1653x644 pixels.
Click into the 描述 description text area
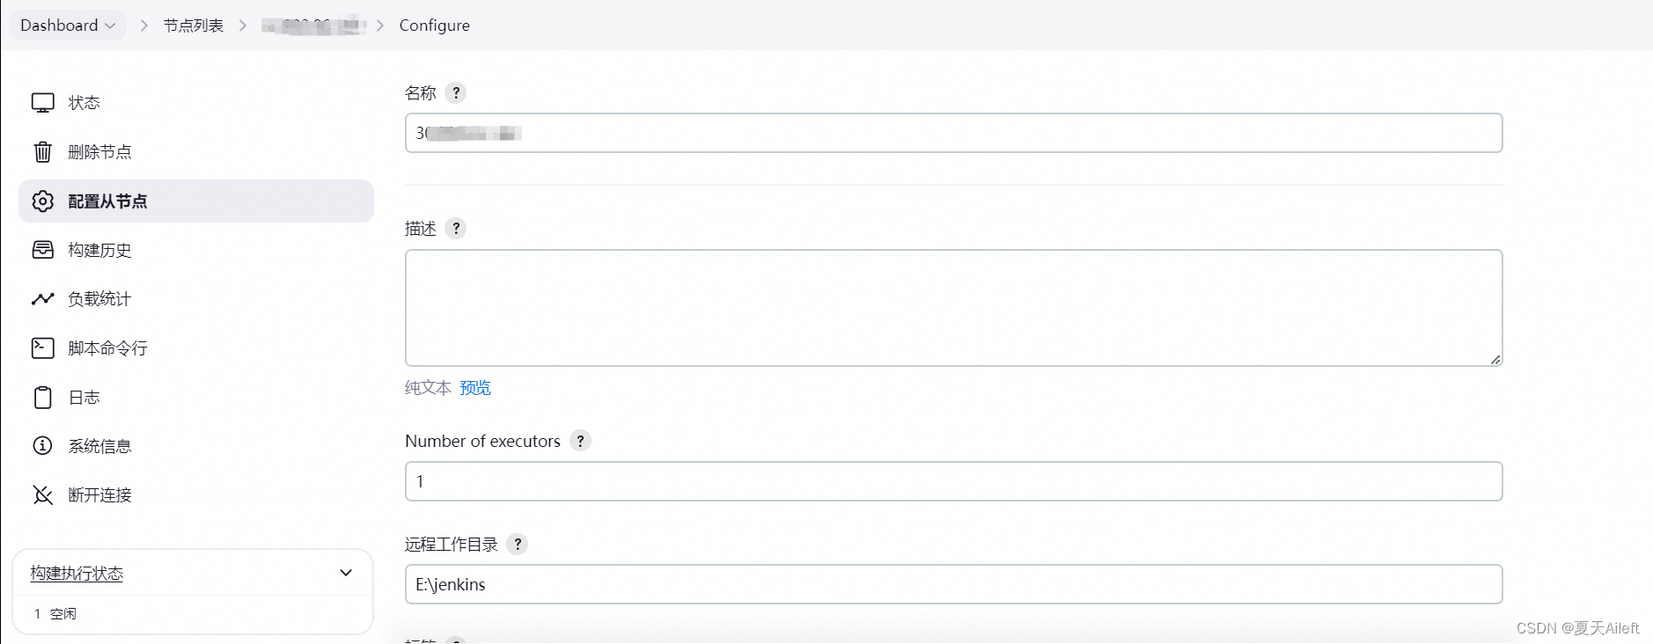[953, 308]
